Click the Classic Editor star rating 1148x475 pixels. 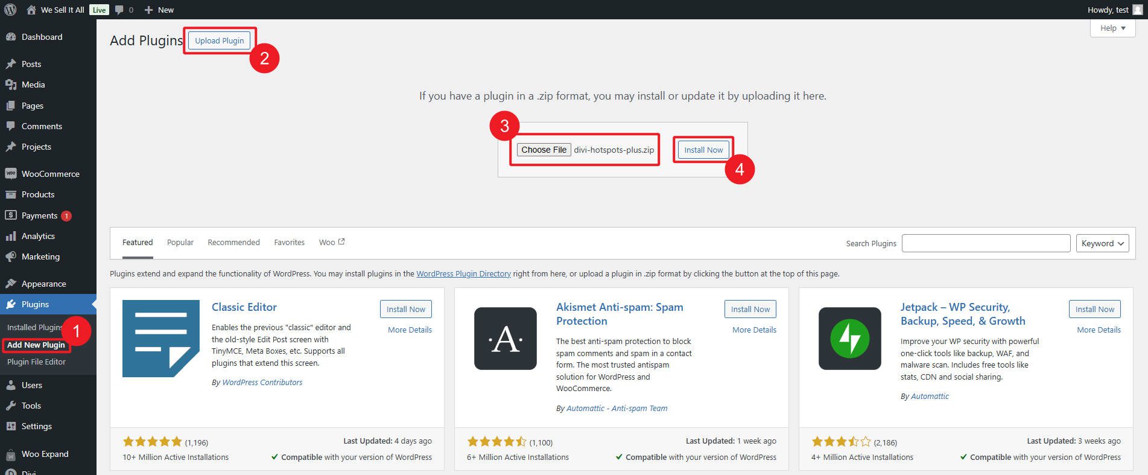(152, 442)
